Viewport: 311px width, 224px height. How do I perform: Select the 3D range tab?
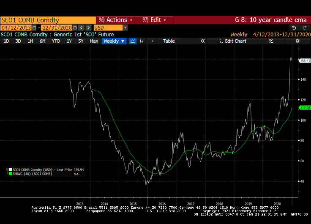click(18, 41)
